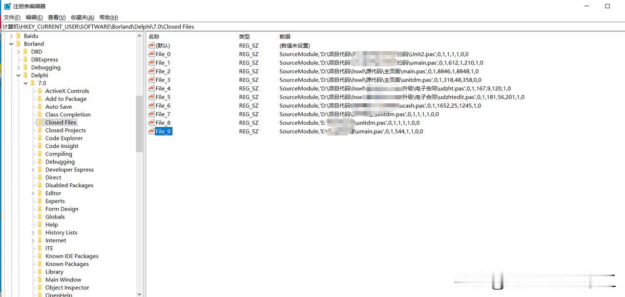The height and width of the screenshot is (297, 625).
Task: Click the ab string icon for File_9
Action: click(151, 131)
